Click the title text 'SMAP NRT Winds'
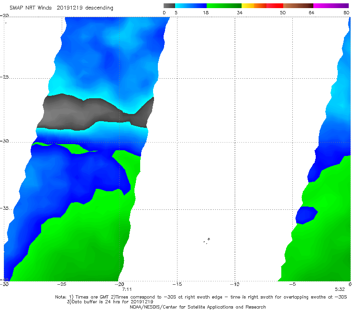The height and width of the screenshot is (310, 354). coord(31,8)
